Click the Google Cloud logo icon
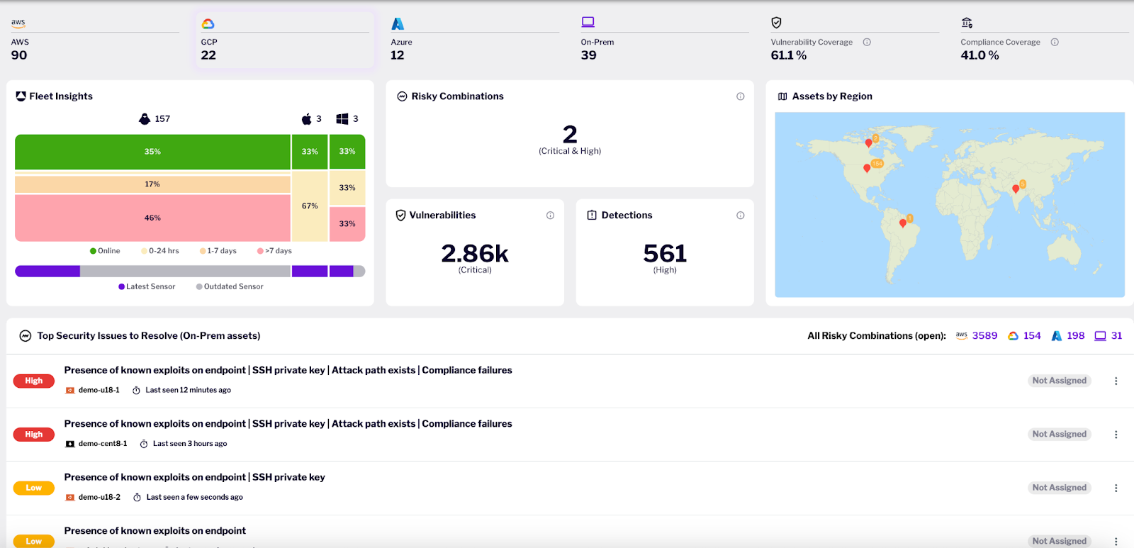The image size is (1134, 548). [x=208, y=23]
